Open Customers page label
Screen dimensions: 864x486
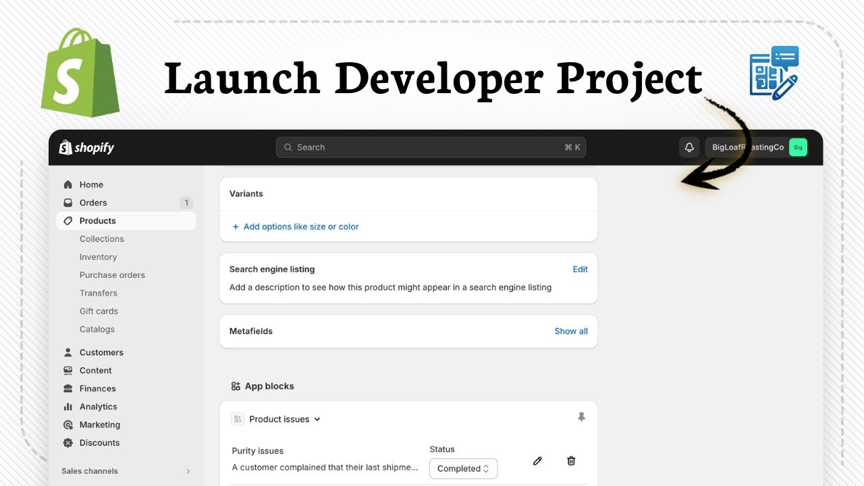coord(101,352)
